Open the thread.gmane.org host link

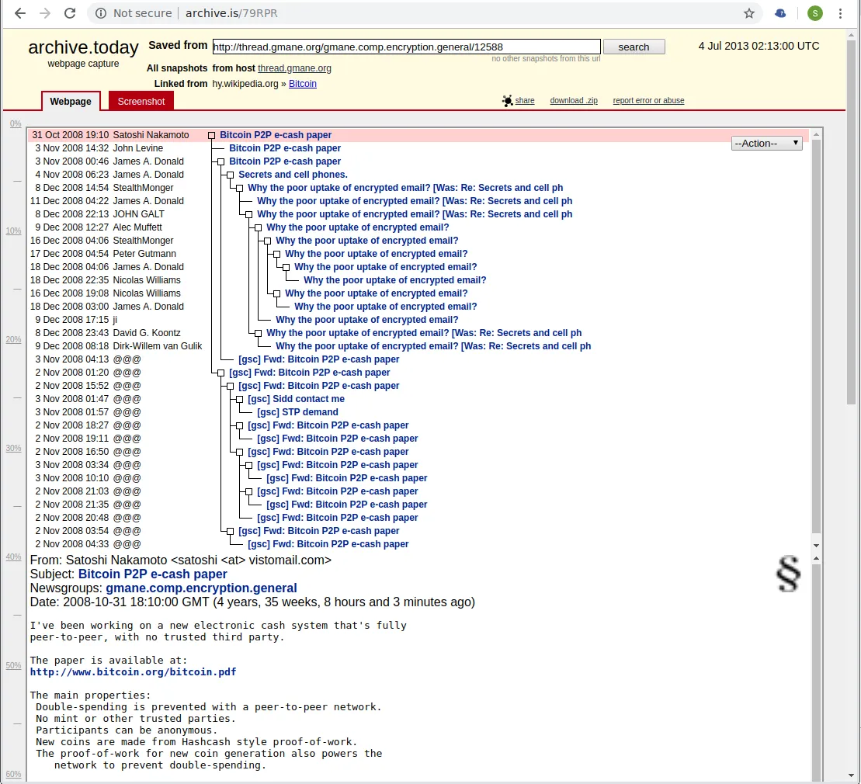point(294,68)
